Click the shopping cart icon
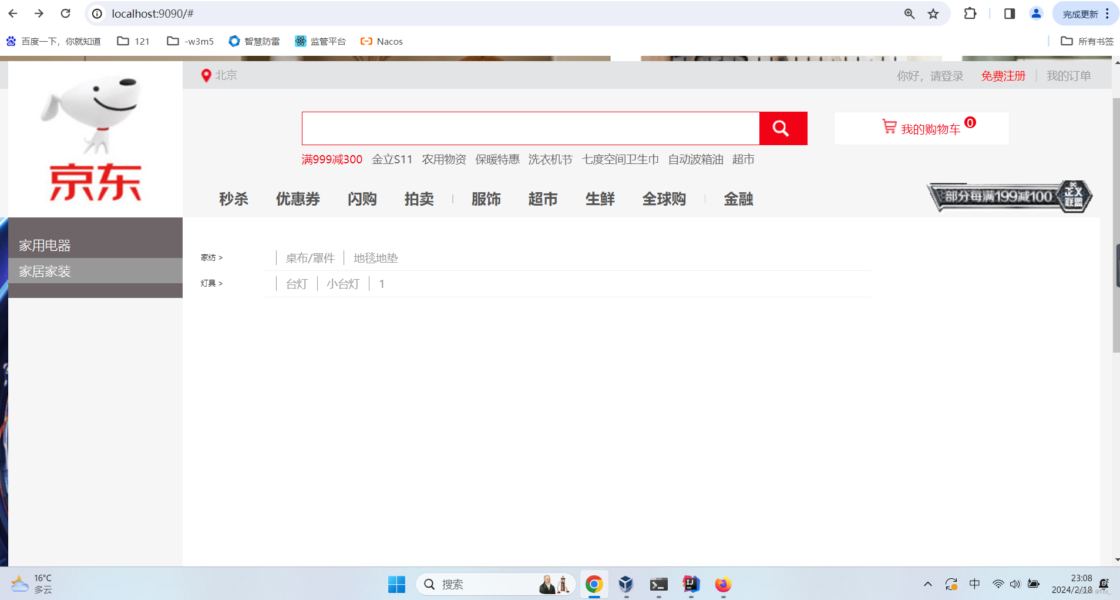The height and width of the screenshot is (600, 1120). [x=889, y=126]
